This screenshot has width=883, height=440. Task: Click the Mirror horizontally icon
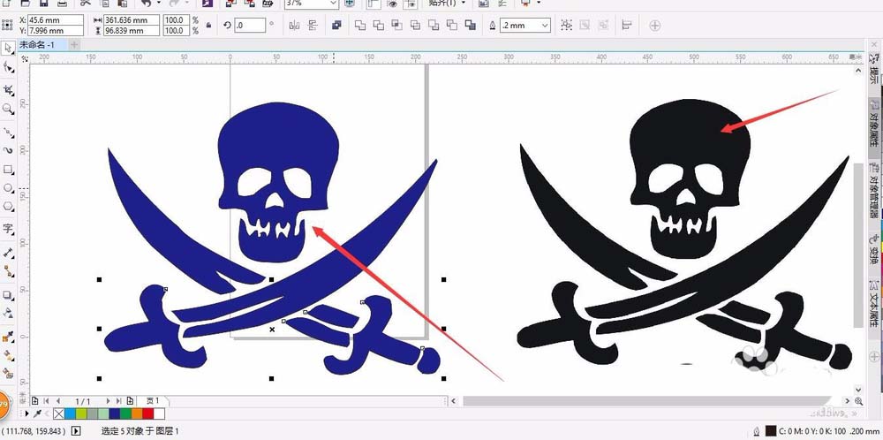[x=294, y=26]
